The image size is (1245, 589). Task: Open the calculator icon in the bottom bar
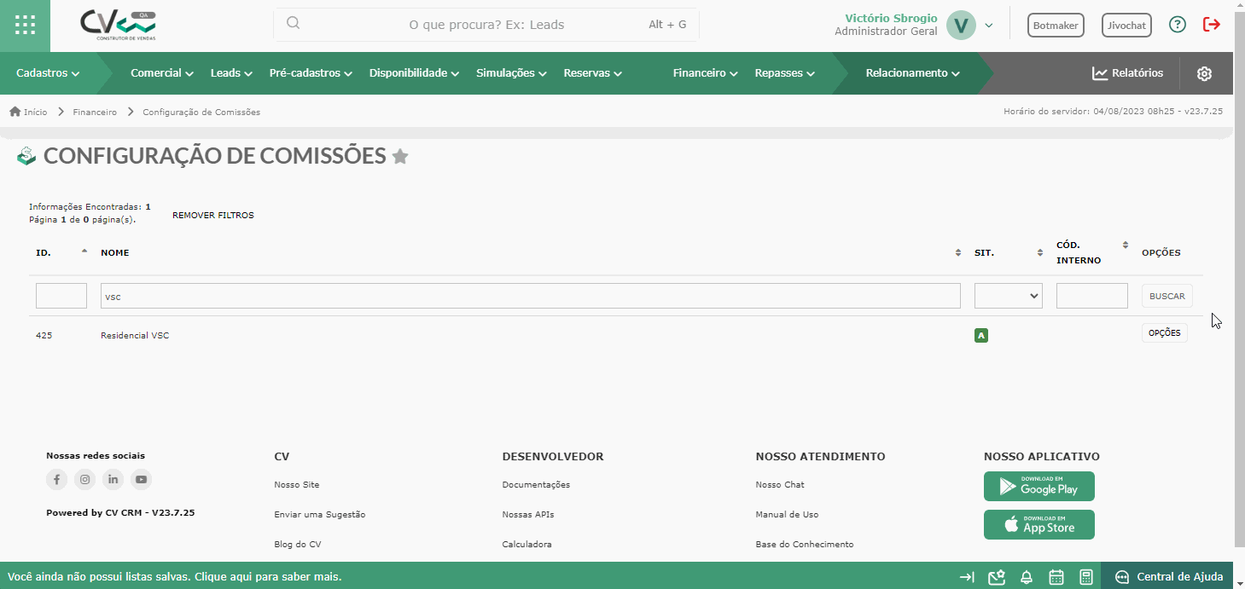pos(1086,577)
